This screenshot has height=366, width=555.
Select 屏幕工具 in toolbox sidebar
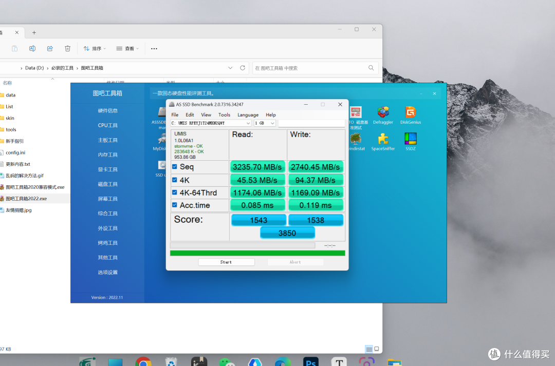tap(107, 199)
